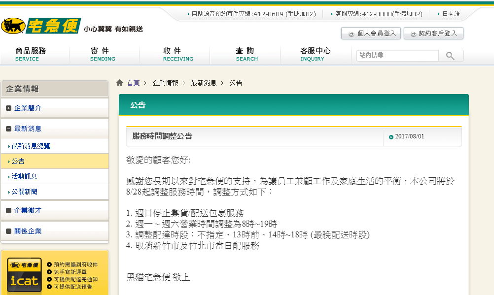Click the magnifier icon to search the site
The width and height of the screenshot is (494, 295).
[x=450, y=56]
